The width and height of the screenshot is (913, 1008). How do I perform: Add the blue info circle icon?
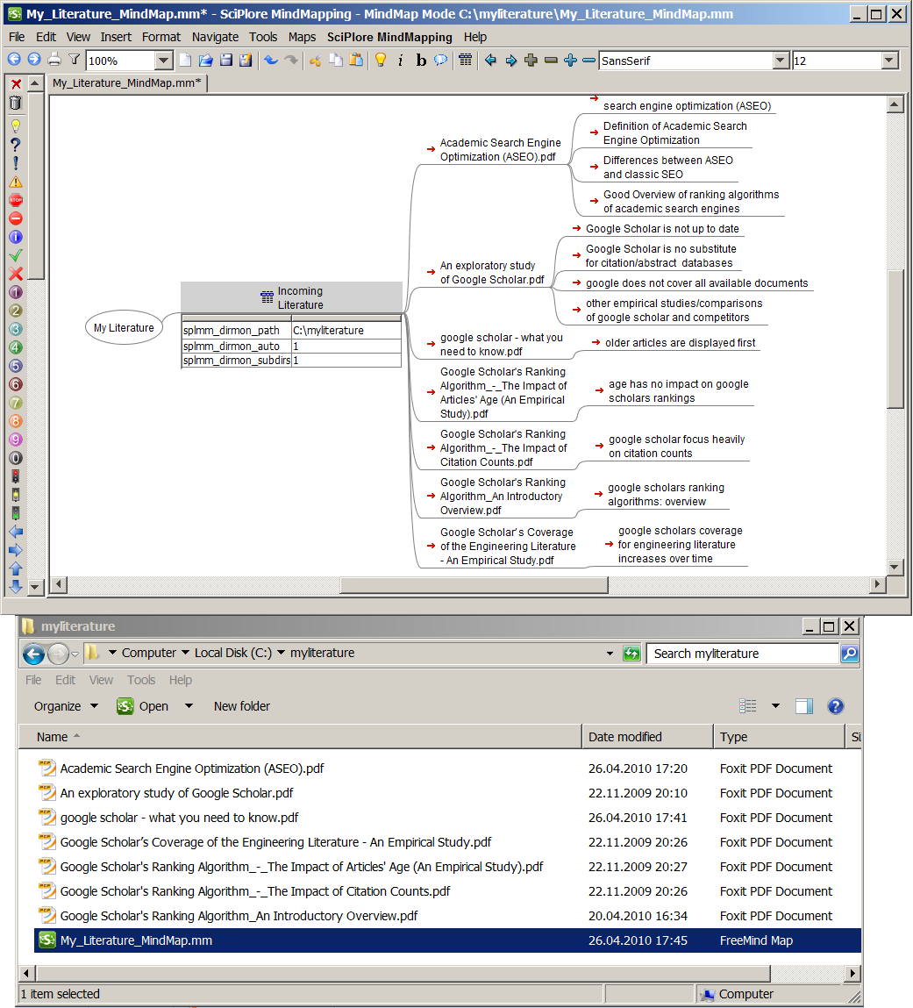[x=16, y=237]
